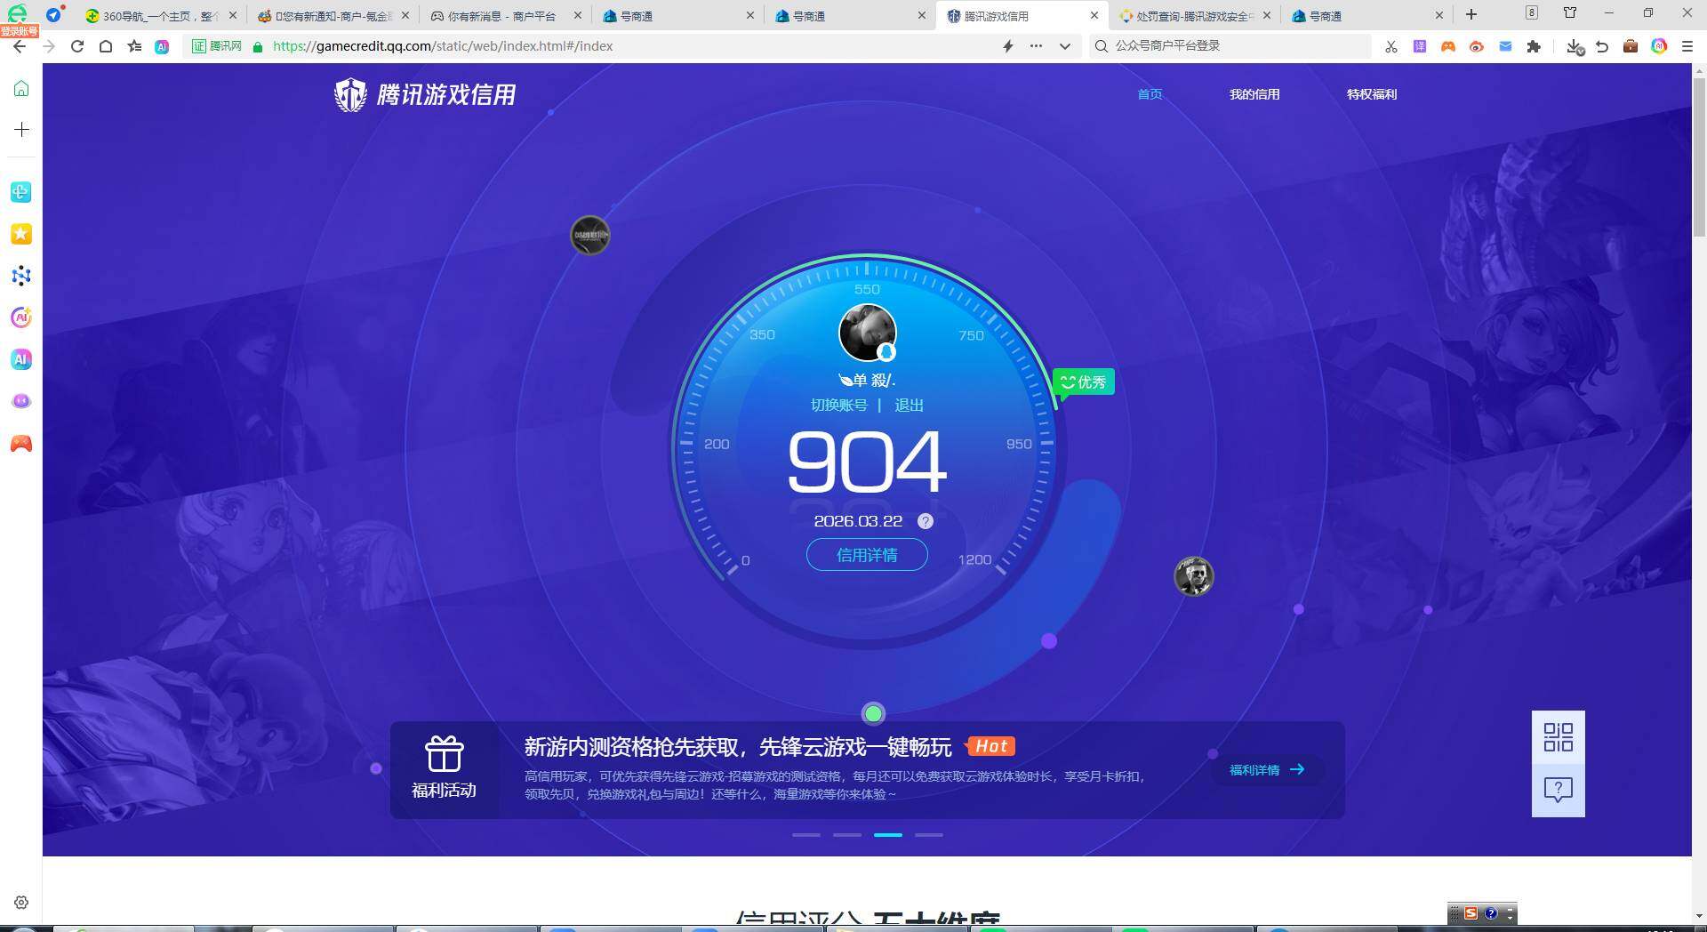The image size is (1707, 932).
Task: Click the mail icon in the toolbar
Action: [1506, 46]
